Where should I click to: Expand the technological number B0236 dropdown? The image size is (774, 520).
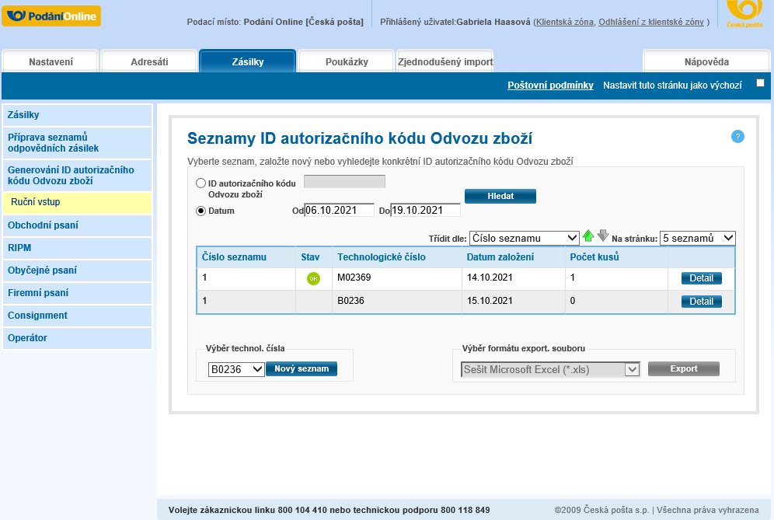(x=237, y=369)
